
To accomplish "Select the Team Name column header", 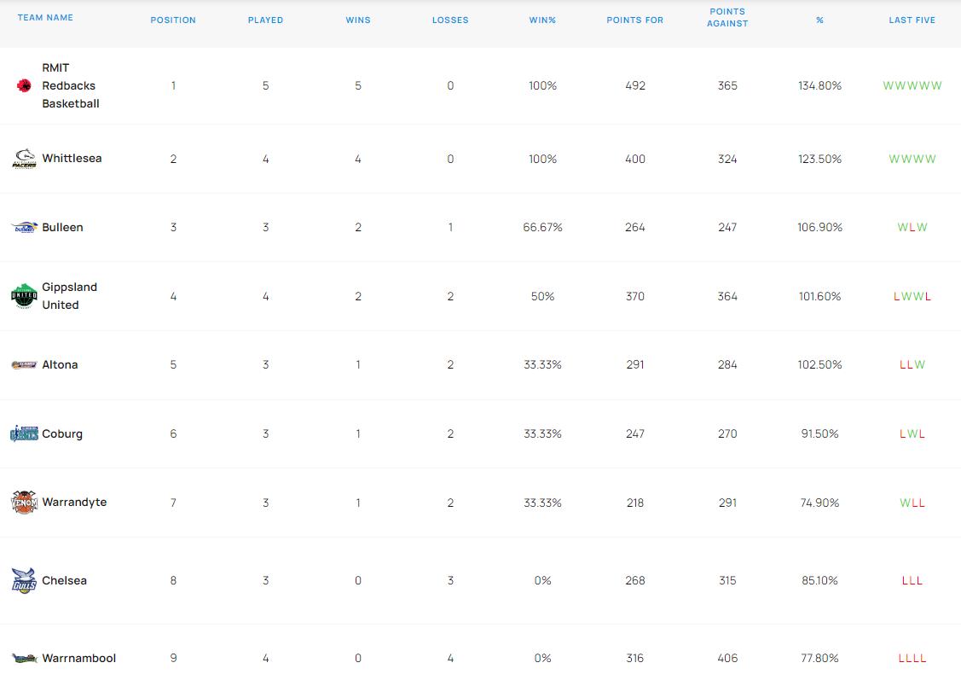I will pos(45,17).
